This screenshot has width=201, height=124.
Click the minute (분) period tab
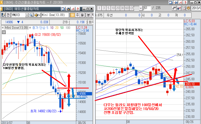coord(88,15)
